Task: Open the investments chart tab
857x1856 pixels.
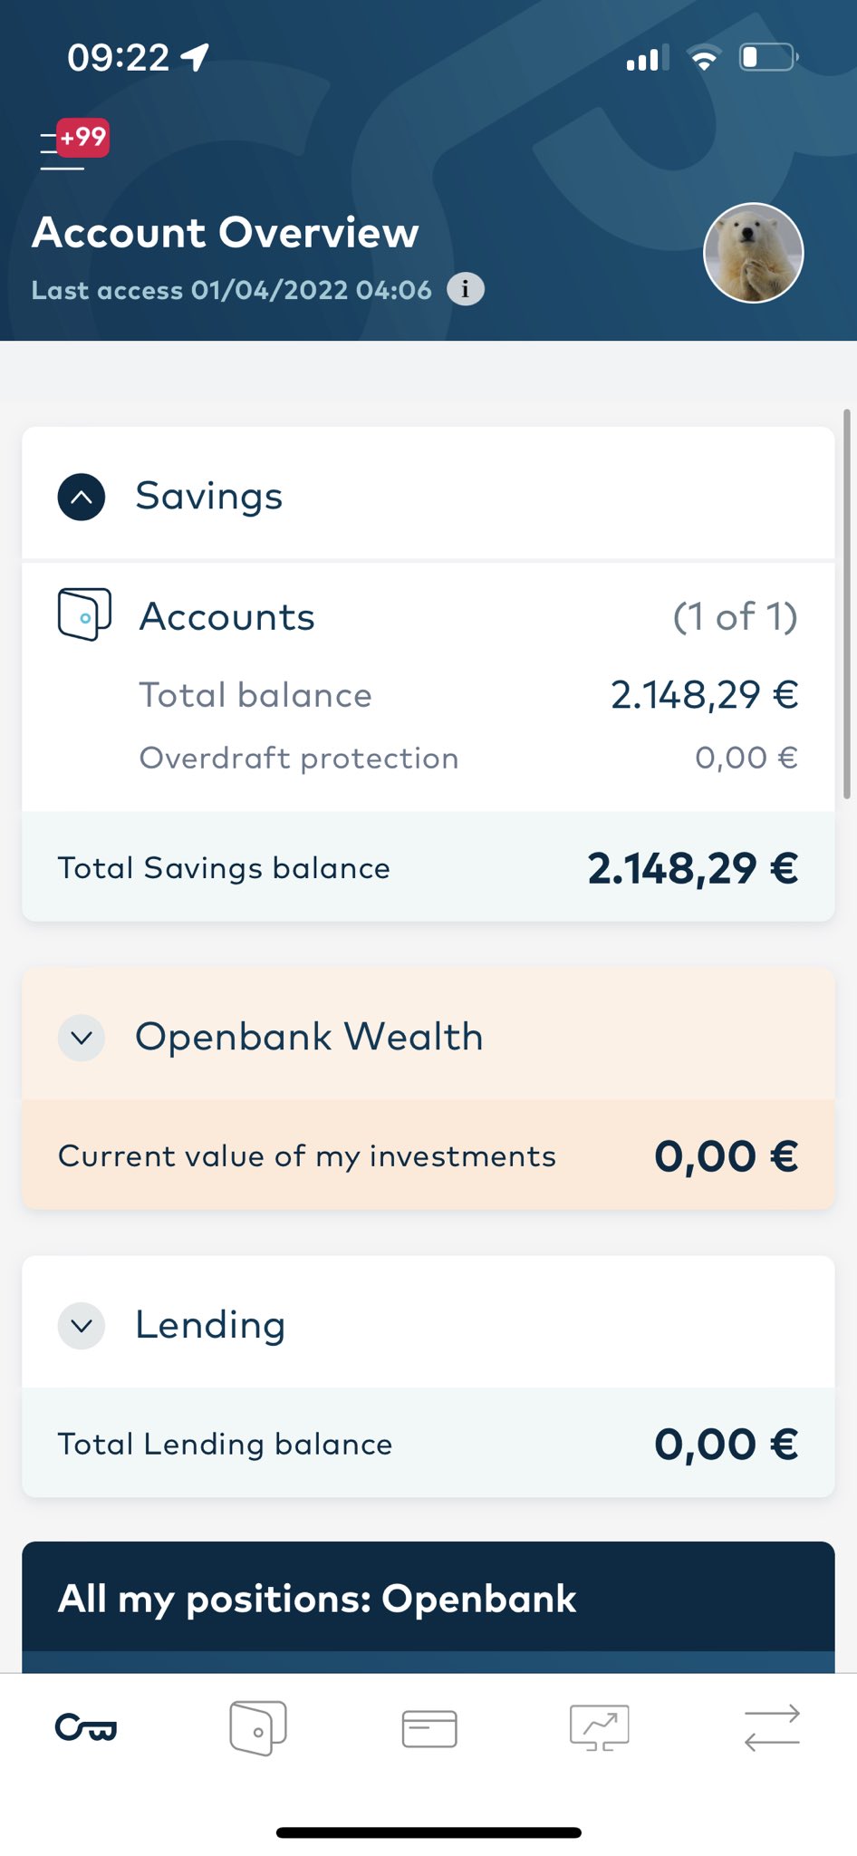Action: (x=600, y=1728)
